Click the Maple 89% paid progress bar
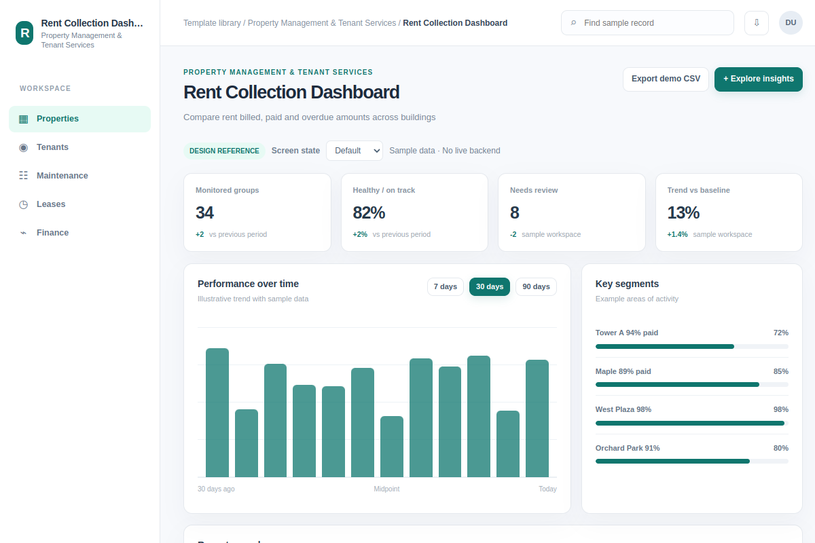Viewport: 815px width, 543px height. tap(692, 384)
